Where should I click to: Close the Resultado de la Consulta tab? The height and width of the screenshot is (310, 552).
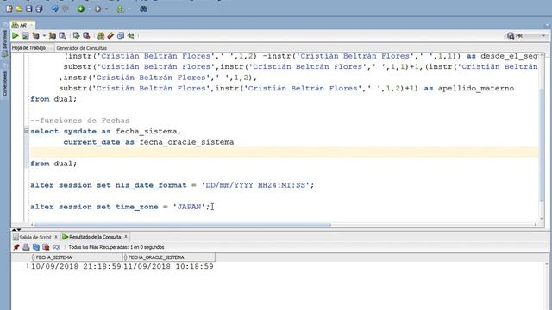pyautogui.click(x=126, y=237)
